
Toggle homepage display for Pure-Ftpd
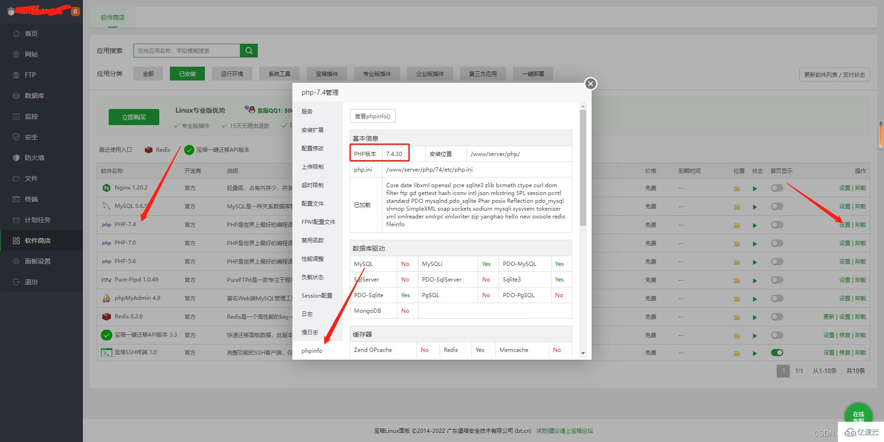click(x=777, y=280)
